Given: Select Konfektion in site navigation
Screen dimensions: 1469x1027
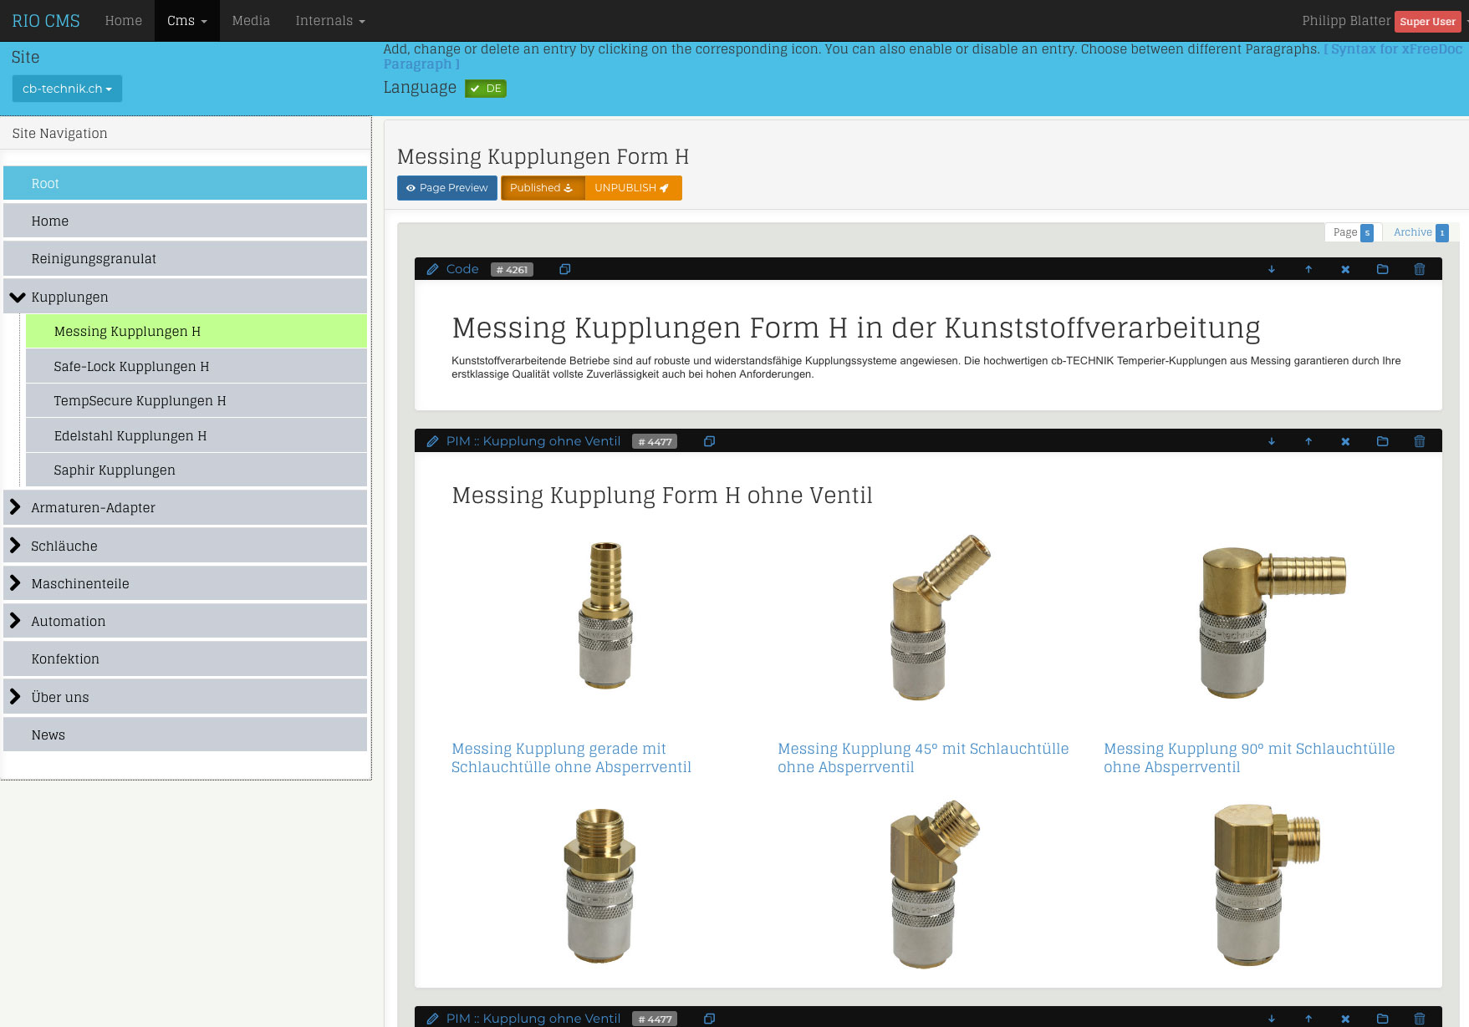Looking at the screenshot, I should (185, 658).
